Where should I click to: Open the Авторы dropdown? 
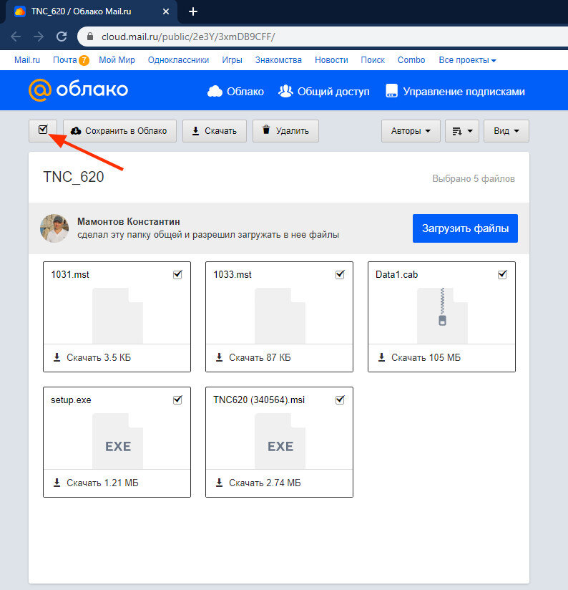(411, 131)
